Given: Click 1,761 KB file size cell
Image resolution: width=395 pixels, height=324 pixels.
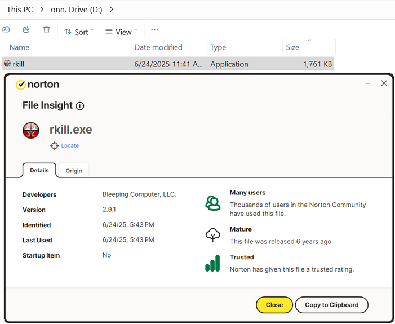Looking at the screenshot, I should tap(317, 64).
